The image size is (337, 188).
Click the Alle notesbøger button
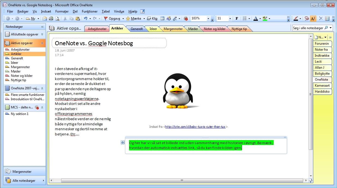coord(24,181)
